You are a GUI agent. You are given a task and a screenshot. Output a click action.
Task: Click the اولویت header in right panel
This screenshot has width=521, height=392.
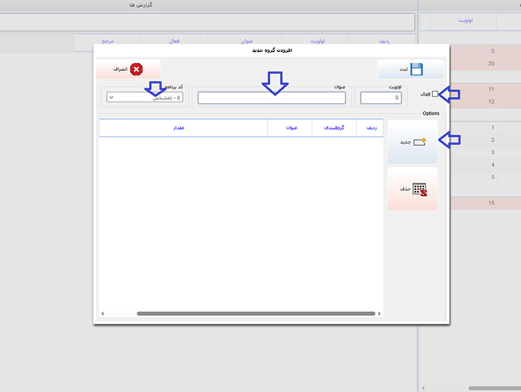click(x=465, y=20)
